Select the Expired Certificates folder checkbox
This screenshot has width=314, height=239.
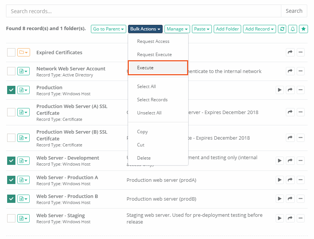pyautogui.click(x=11, y=52)
